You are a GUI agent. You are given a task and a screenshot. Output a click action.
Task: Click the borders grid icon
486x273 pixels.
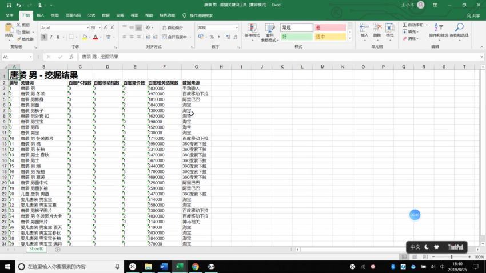point(71,37)
